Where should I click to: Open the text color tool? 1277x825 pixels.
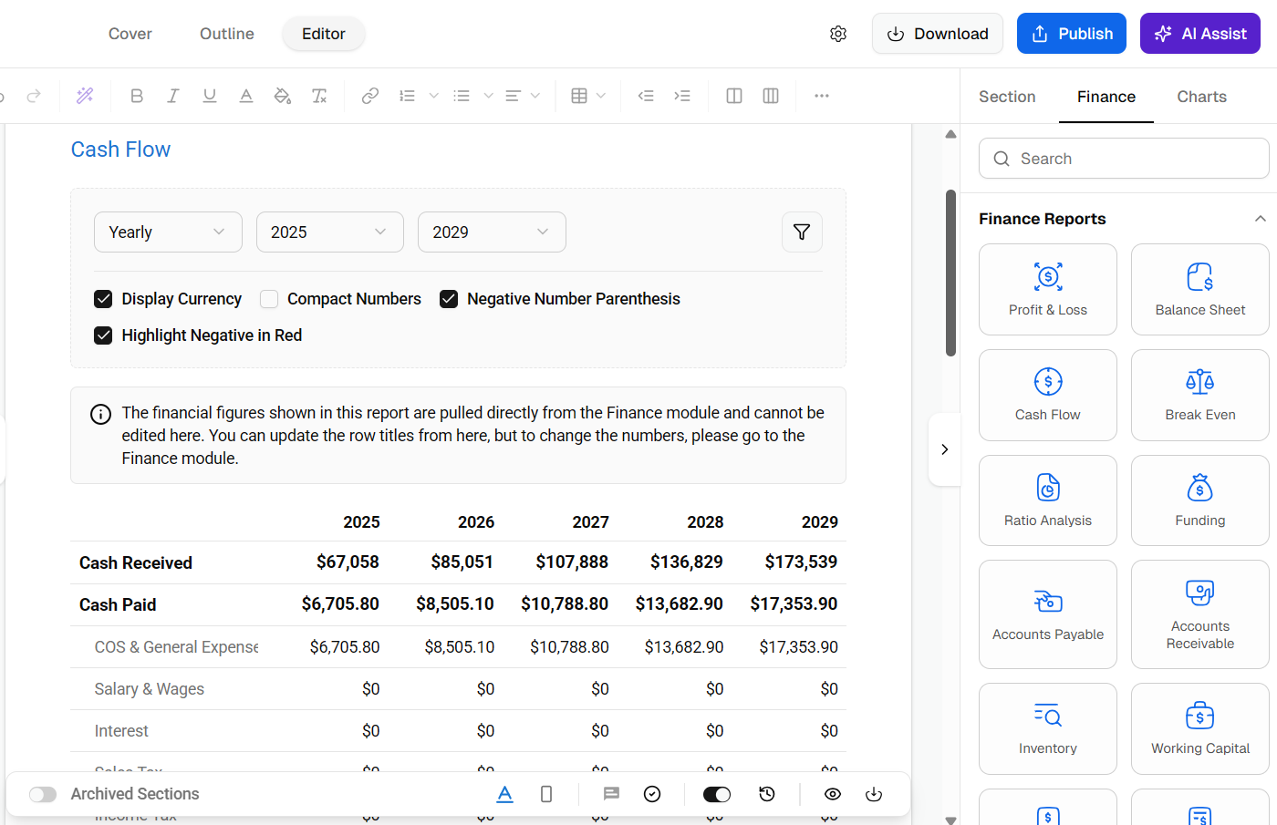tap(246, 96)
